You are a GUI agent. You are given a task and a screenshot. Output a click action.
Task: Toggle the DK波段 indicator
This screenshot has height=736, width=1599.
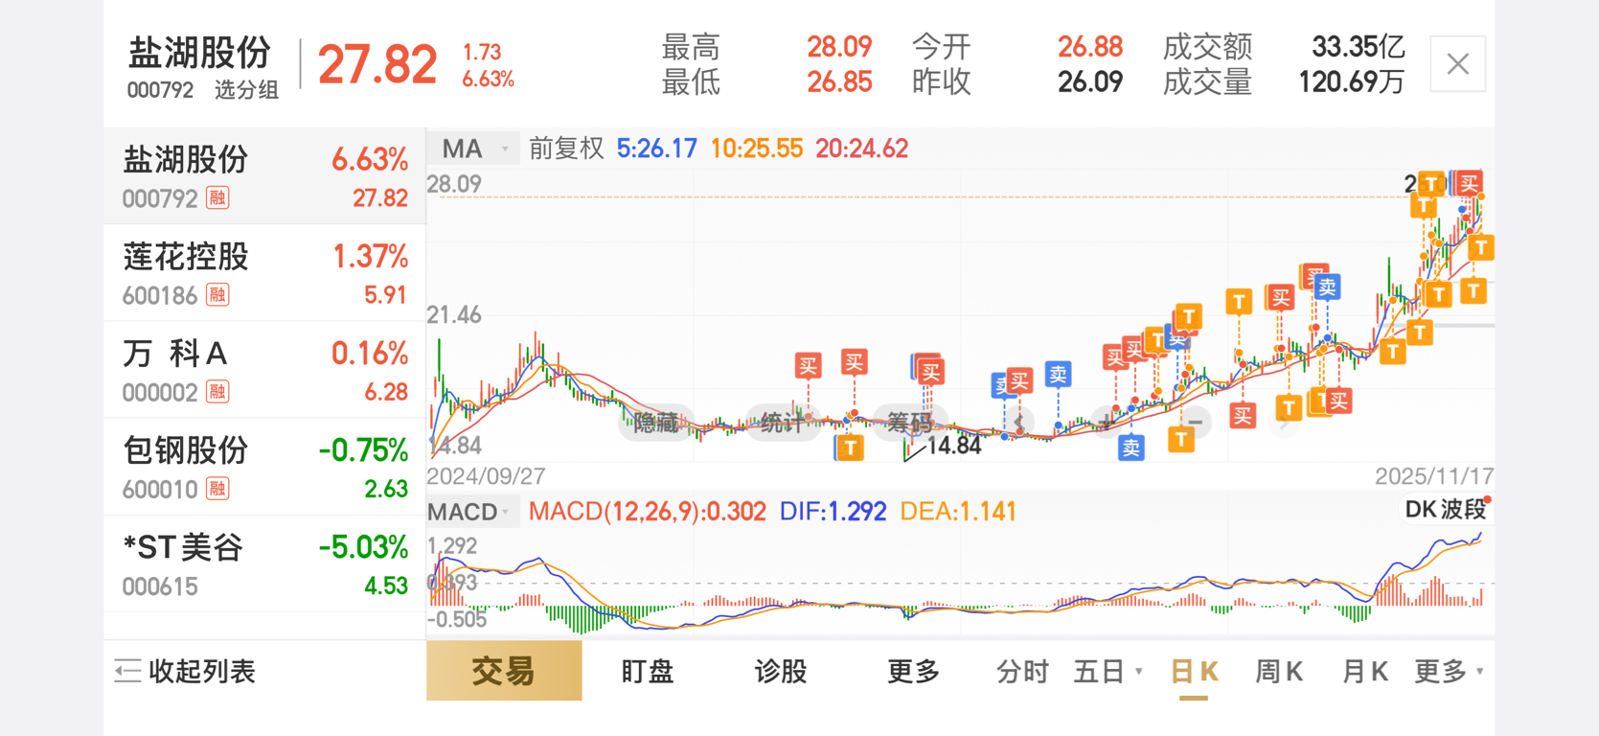(1445, 510)
